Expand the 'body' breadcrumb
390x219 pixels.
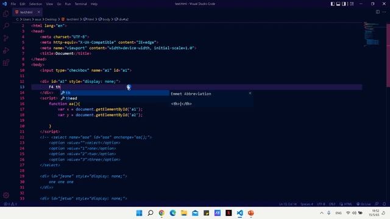pyautogui.click(x=104, y=19)
